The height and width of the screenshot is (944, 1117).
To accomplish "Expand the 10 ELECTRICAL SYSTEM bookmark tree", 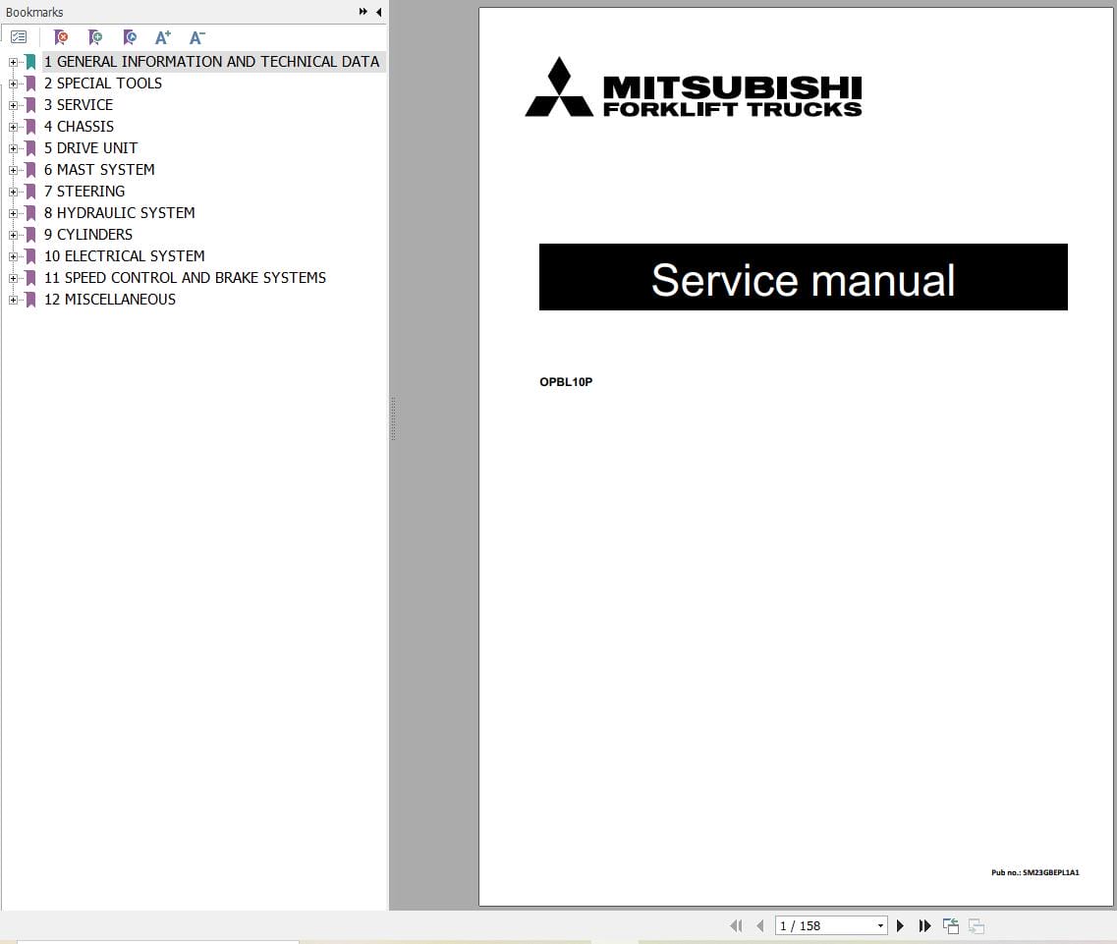I will (12, 255).
